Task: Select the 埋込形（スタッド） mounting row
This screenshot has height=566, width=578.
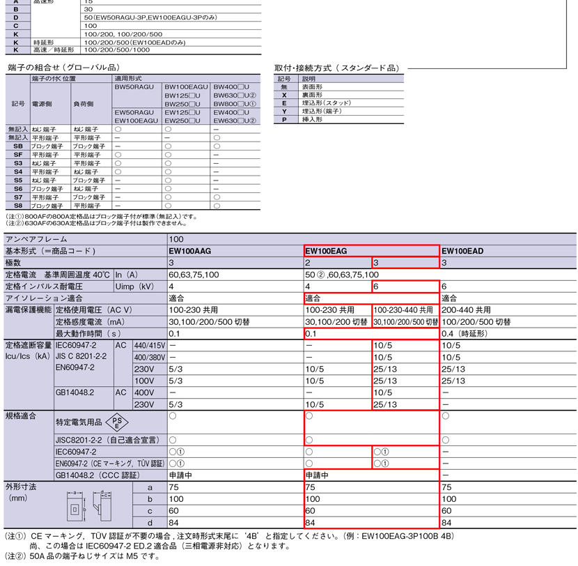Action: click(338, 103)
